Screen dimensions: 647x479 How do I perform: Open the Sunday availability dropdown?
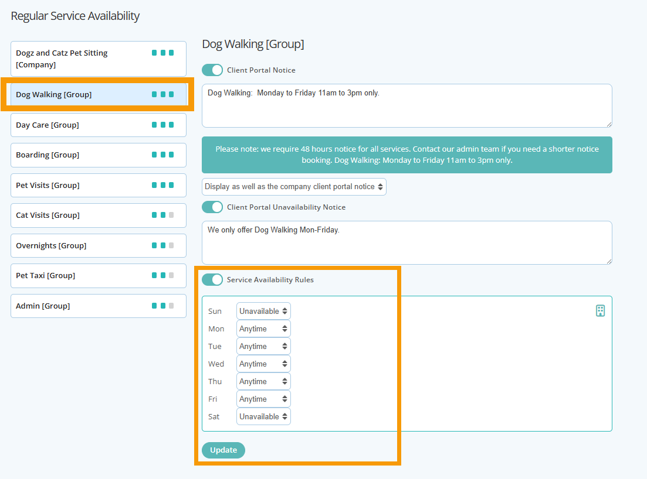[263, 311]
